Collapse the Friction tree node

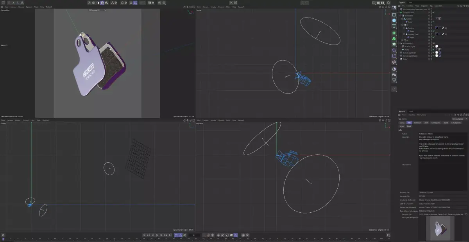tap(404, 28)
